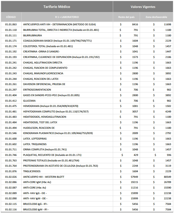The height and width of the screenshot is (213, 174).
Task: Click the "Tarifario Médico" header title
Action: 57,7
